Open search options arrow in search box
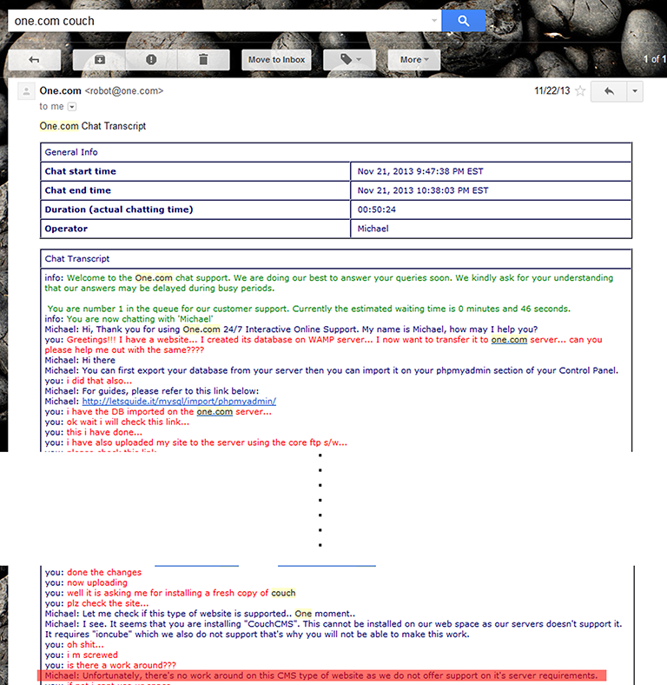Viewport: 667px width, 685px height. click(434, 21)
